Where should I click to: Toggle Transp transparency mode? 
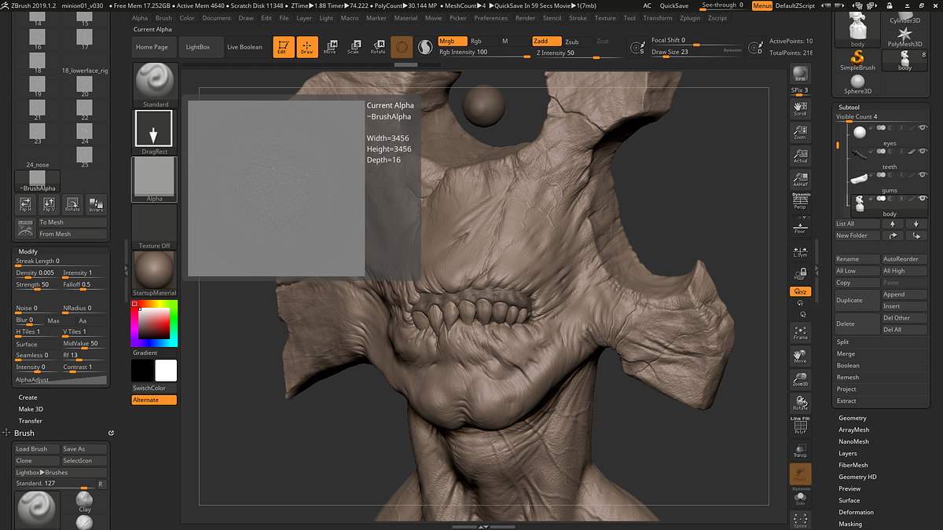tap(800, 449)
